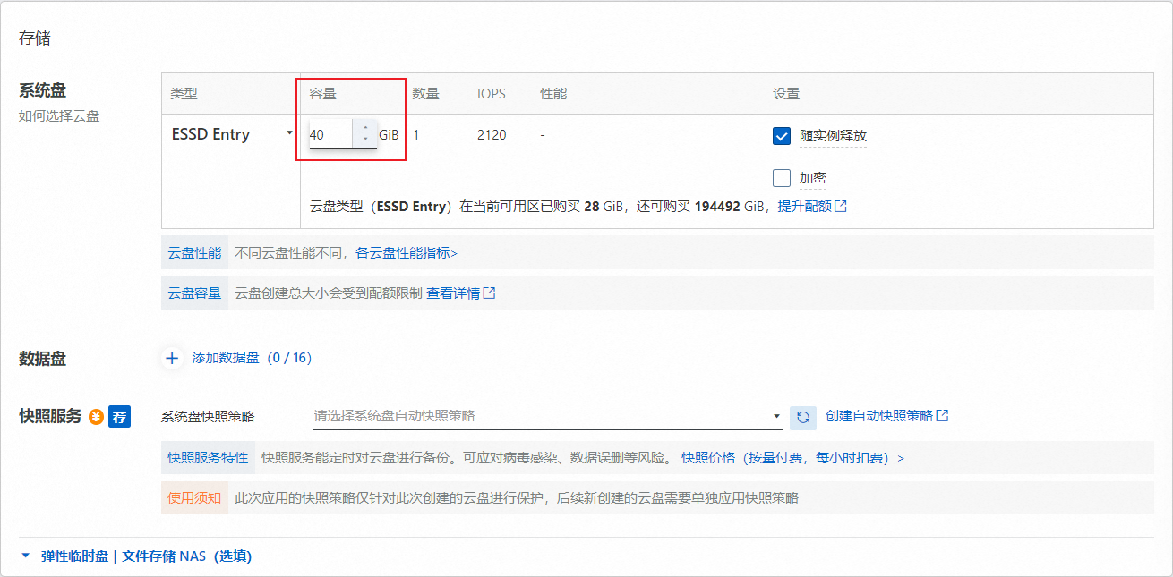Click the 云盘性能 label tag
The image size is (1173, 577).
click(x=194, y=253)
